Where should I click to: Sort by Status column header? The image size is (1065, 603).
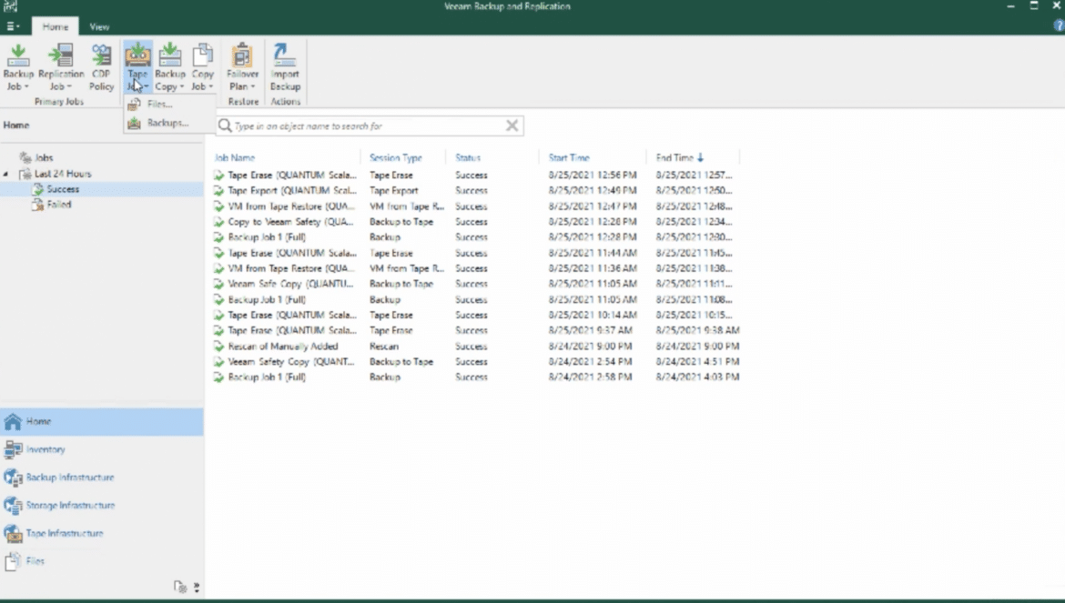(x=467, y=157)
